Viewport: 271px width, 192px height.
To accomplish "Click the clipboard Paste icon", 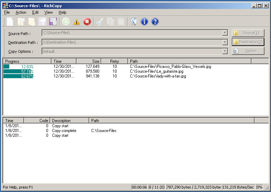I will (x=121, y=22).
